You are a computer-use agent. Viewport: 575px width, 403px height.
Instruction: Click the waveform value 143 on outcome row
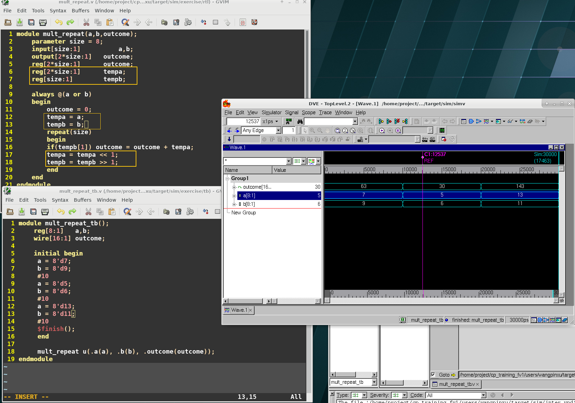520,186
